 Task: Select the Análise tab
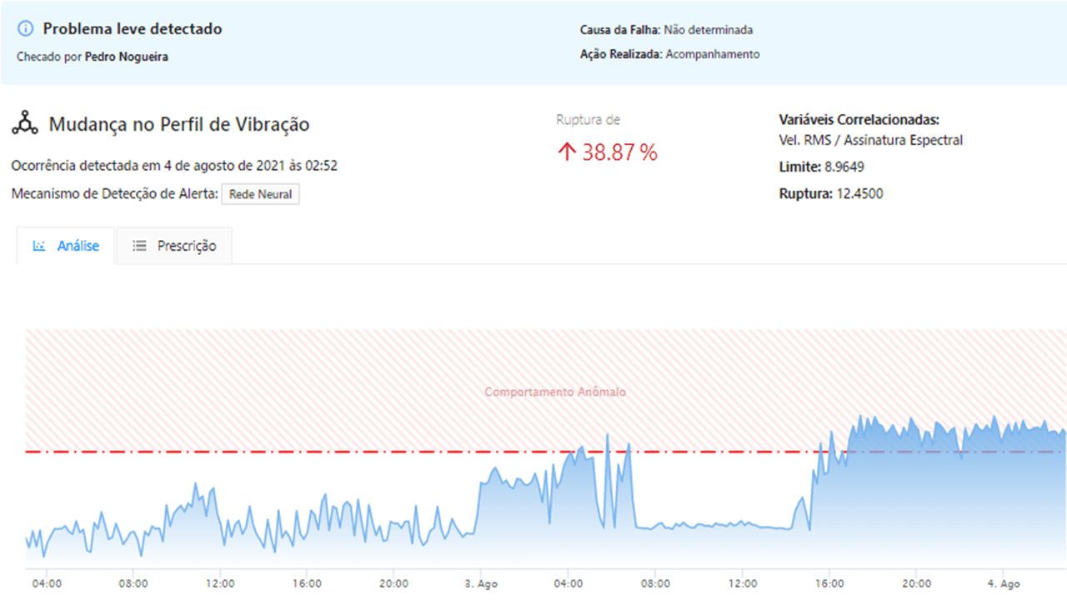click(65, 245)
